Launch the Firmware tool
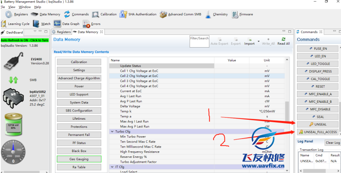This screenshot has width=341, height=173. (235, 14)
